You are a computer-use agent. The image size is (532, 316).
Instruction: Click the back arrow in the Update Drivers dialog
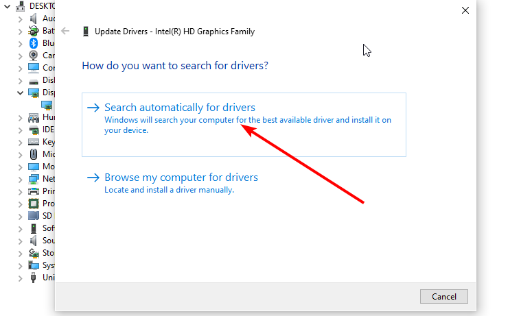65,31
